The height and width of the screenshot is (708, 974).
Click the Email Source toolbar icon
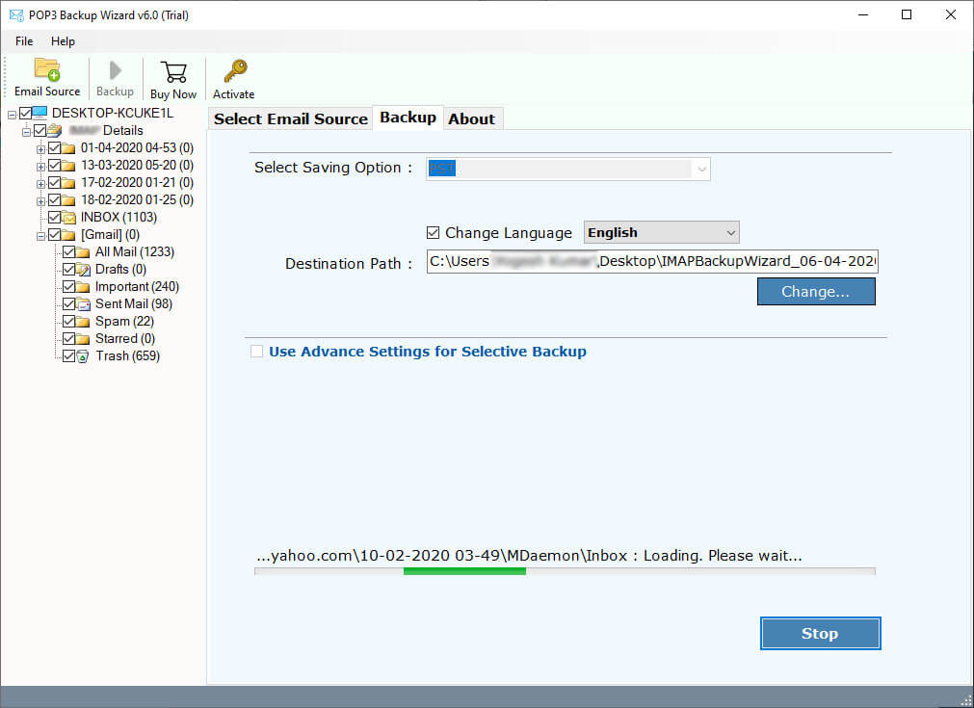(47, 69)
